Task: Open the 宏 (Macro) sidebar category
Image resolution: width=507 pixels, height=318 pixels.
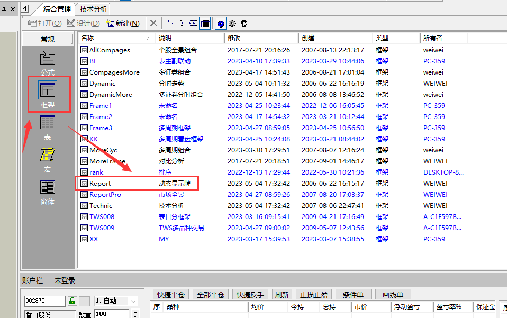Action: pyautogui.click(x=48, y=160)
